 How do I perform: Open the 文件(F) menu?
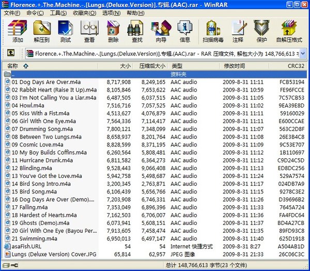(x=12, y=13)
